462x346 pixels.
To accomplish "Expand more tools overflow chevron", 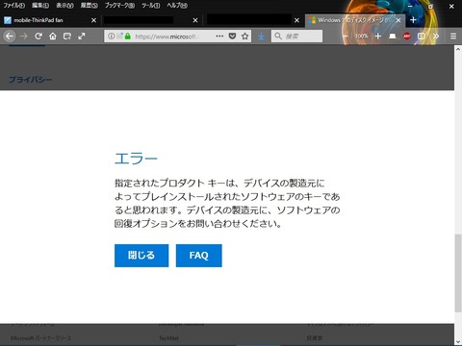I will point(436,37).
